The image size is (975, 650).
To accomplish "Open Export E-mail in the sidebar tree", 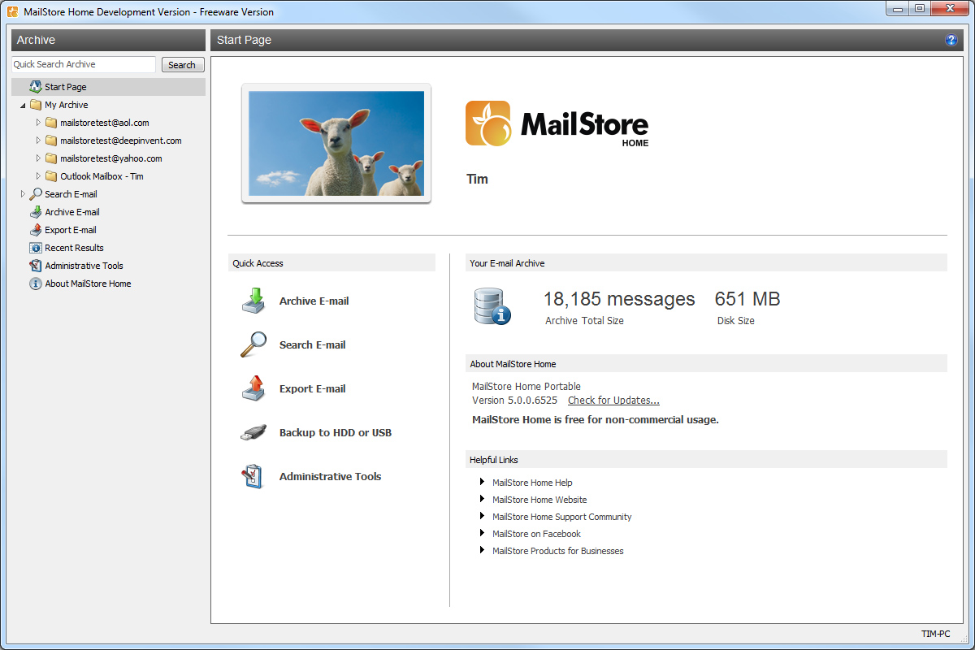I will click(71, 230).
